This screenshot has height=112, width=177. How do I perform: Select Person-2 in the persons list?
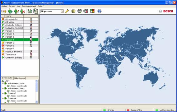[x=20, y=34]
